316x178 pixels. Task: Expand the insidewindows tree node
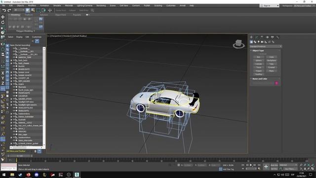pyautogui.click(x=11, y=114)
